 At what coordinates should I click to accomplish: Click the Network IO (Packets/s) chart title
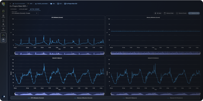tap(153, 58)
